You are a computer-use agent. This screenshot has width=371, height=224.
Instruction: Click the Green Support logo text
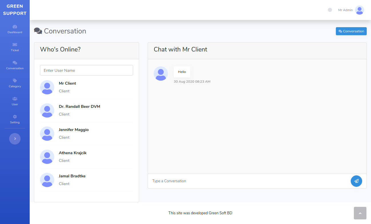(x=15, y=10)
